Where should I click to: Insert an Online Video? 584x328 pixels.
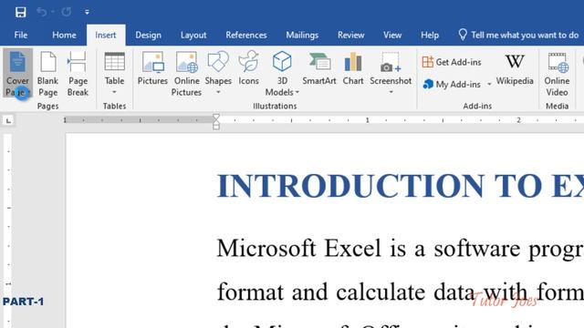click(x=557, y=74)
